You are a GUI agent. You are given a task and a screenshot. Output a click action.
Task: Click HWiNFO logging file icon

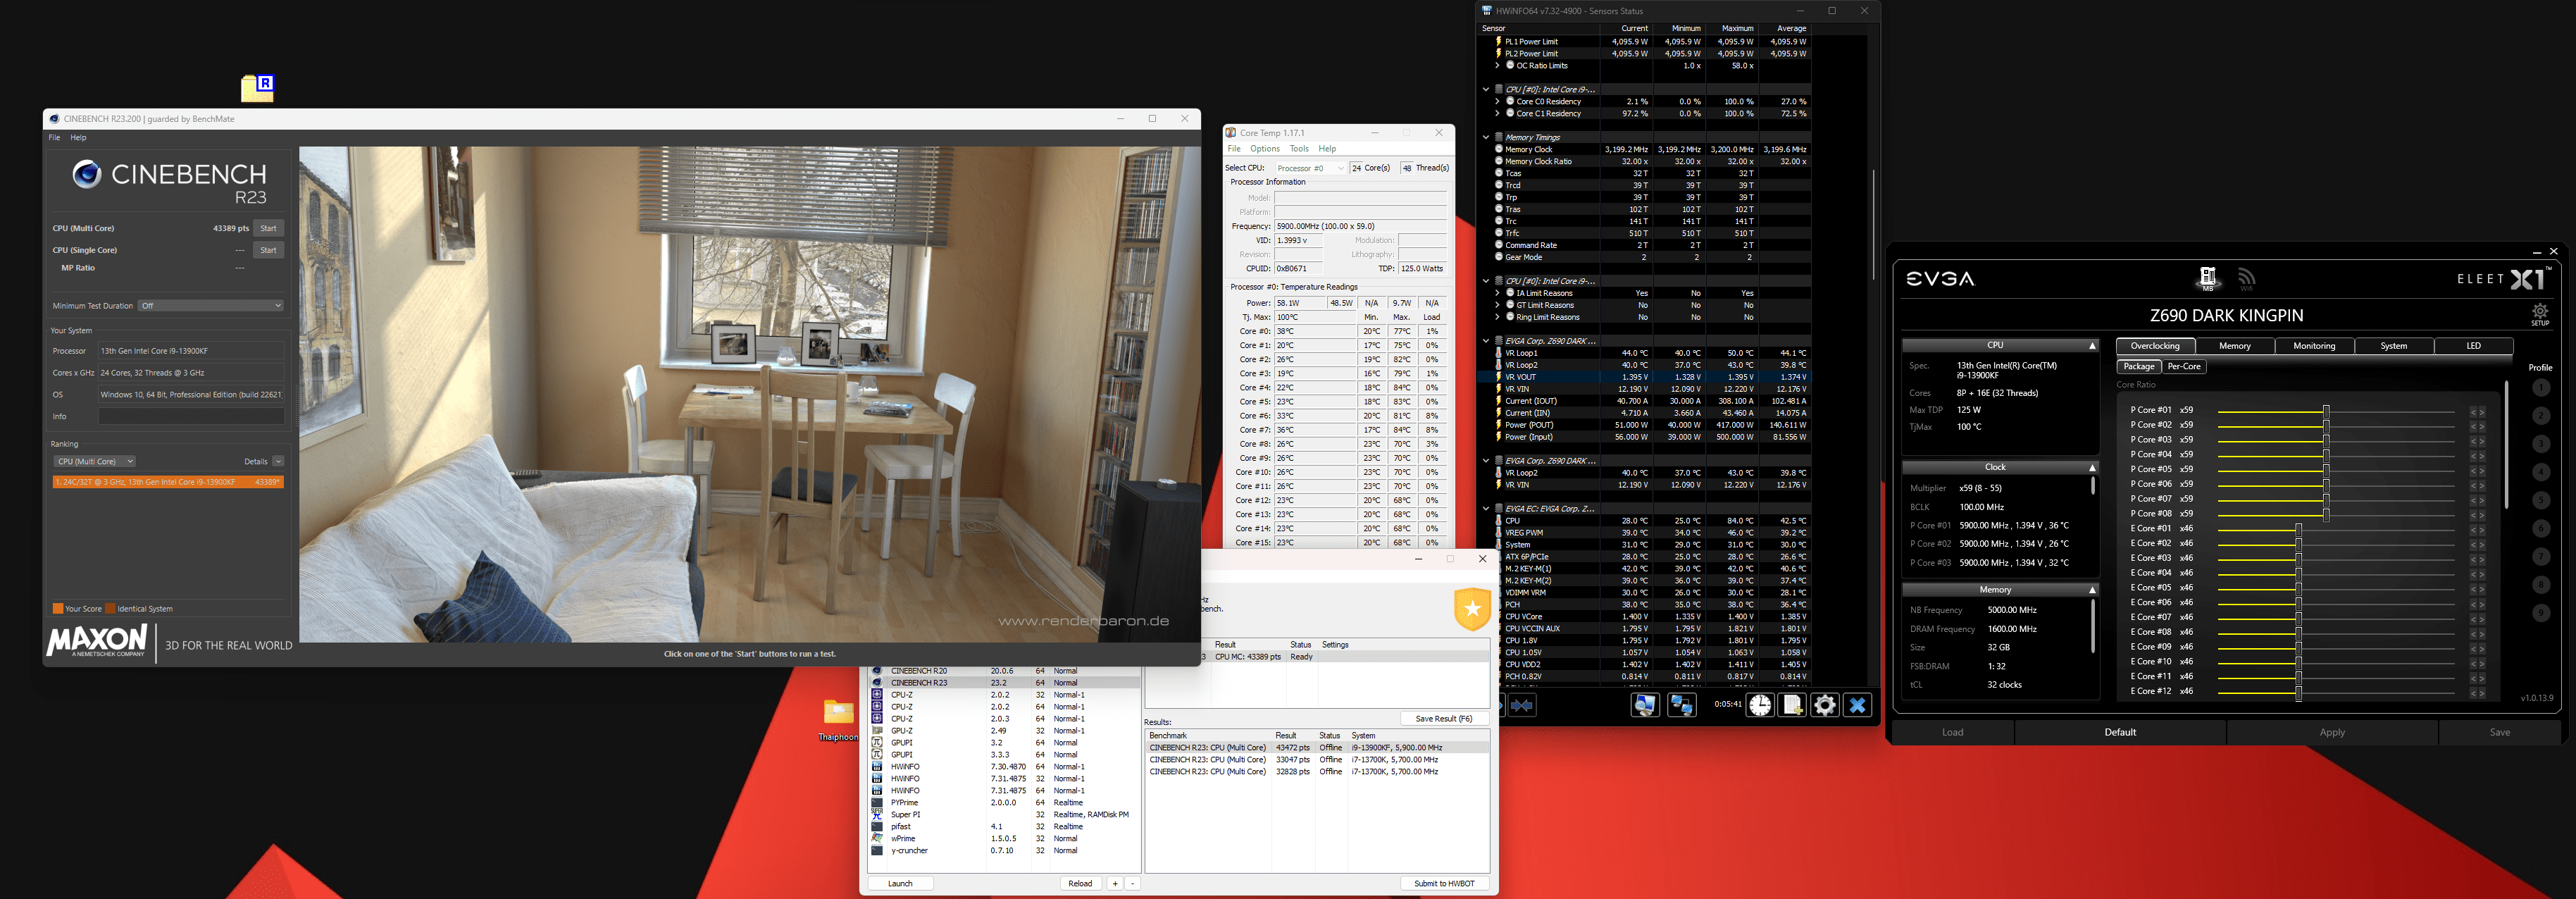pos(1792,705)
